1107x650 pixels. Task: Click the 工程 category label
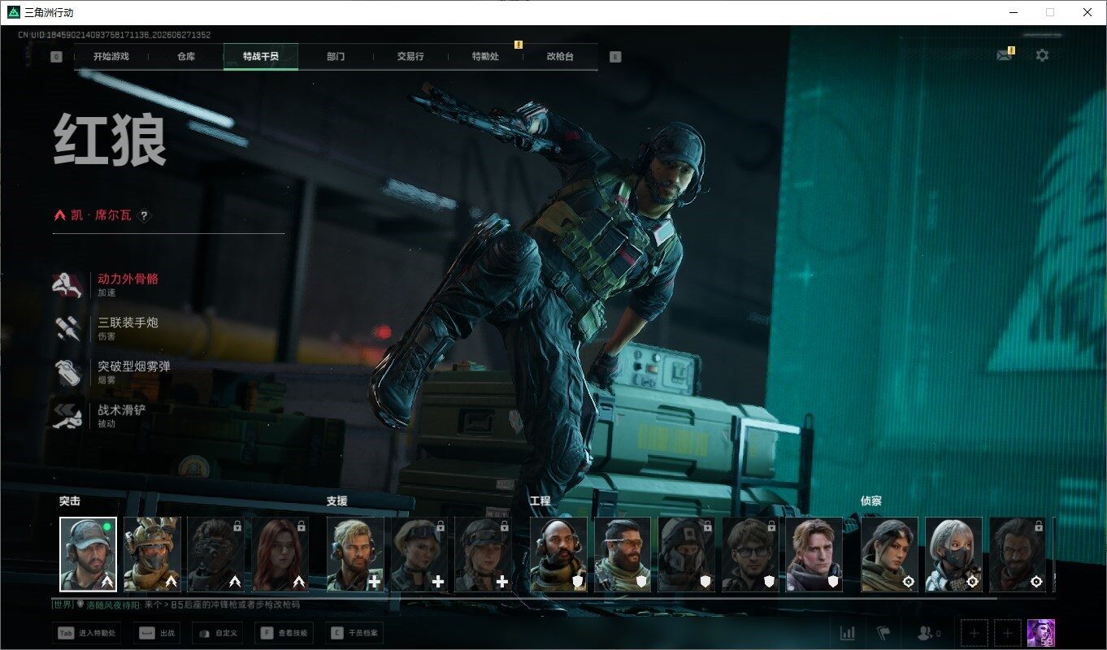pos(540,501)
